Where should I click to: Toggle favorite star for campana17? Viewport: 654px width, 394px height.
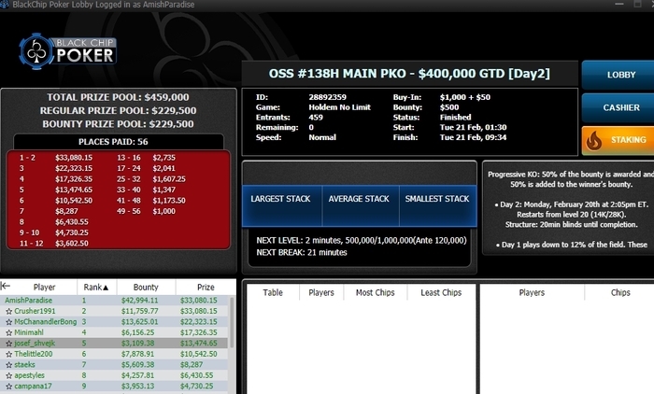(8, 387)
